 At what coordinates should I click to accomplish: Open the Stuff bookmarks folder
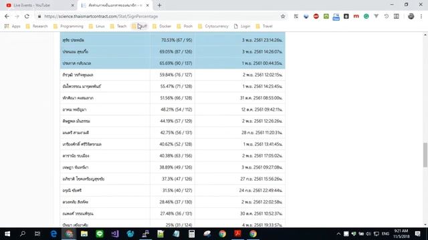(139, 26)
